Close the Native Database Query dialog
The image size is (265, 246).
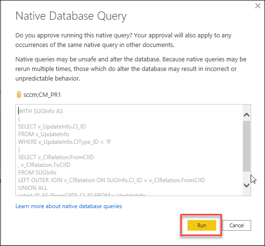point(258,6)
